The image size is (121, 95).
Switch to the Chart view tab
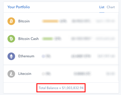pos(111,7)
